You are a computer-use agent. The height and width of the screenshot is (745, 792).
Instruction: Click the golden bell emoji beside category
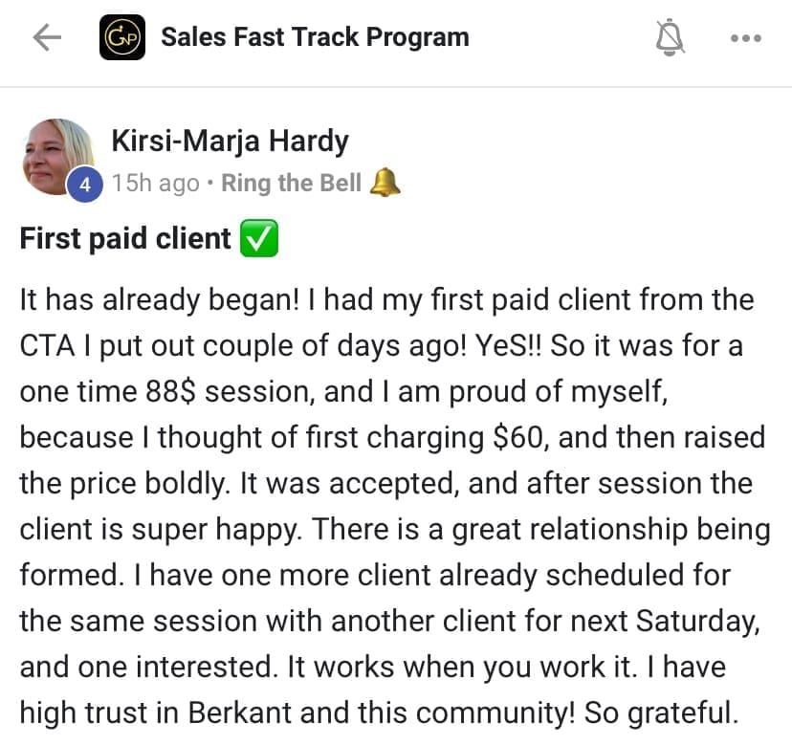pyautogui.click(x=385, y=182)
